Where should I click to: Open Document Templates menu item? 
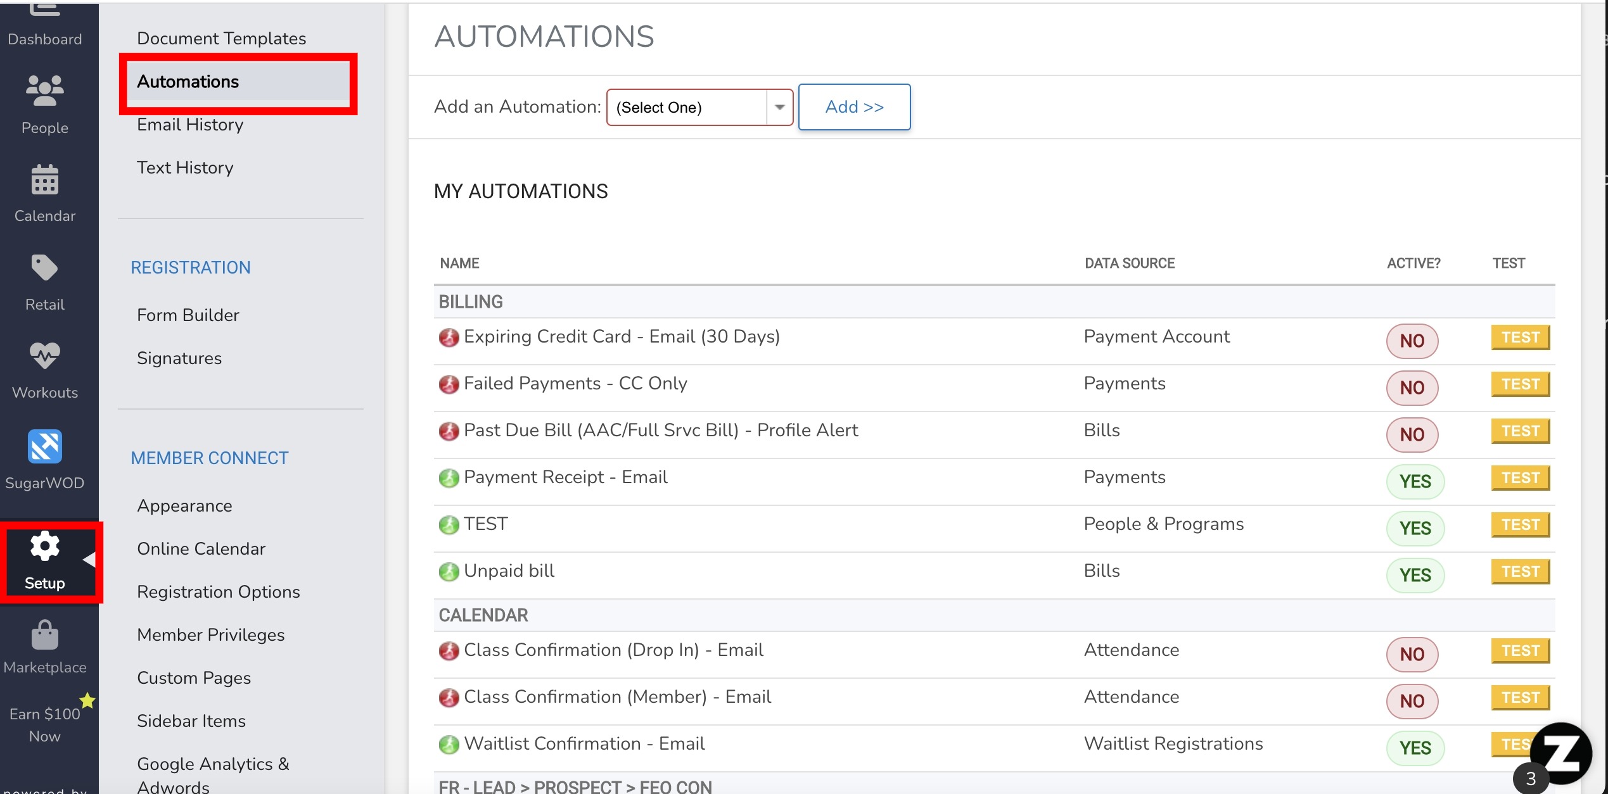coord(221,38)
